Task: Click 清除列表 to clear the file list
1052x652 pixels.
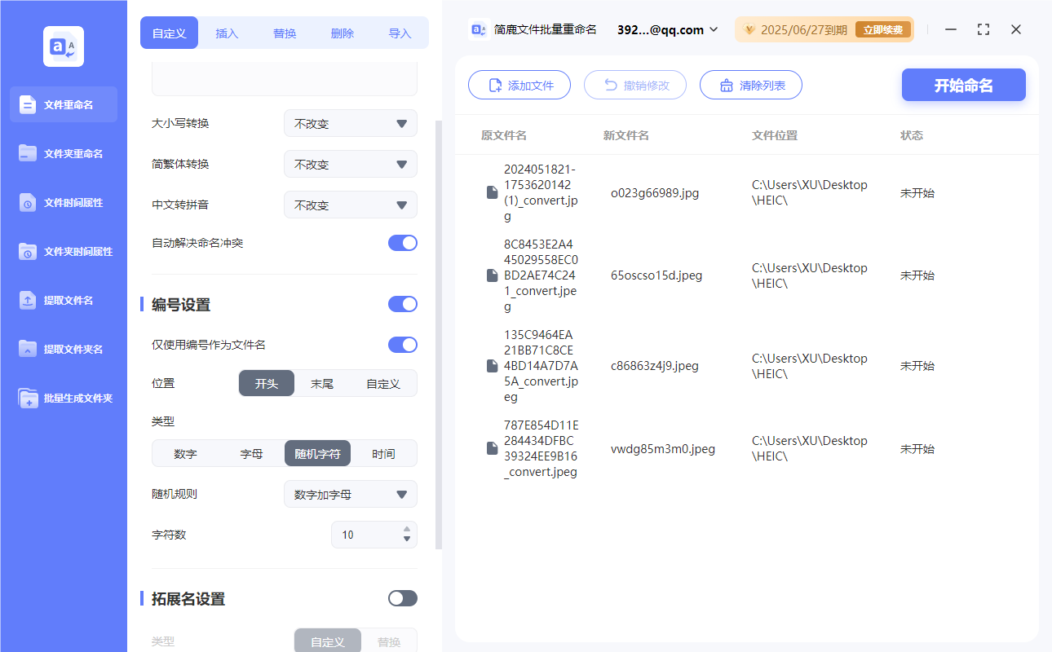Action: pyautogui.click(x=750, y=85)
